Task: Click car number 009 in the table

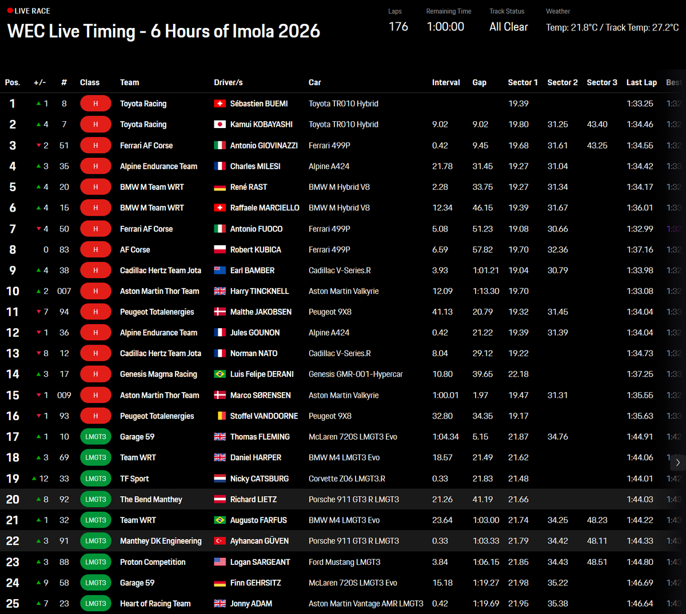Action: [64, 395]
